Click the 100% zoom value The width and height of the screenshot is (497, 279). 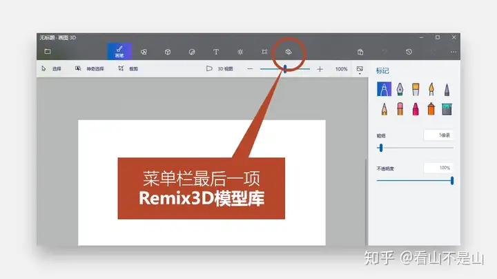pyautogui.click(x=342, y=69)
